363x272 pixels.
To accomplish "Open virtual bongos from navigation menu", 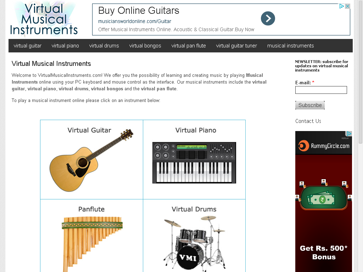I will tap(145, 46).
